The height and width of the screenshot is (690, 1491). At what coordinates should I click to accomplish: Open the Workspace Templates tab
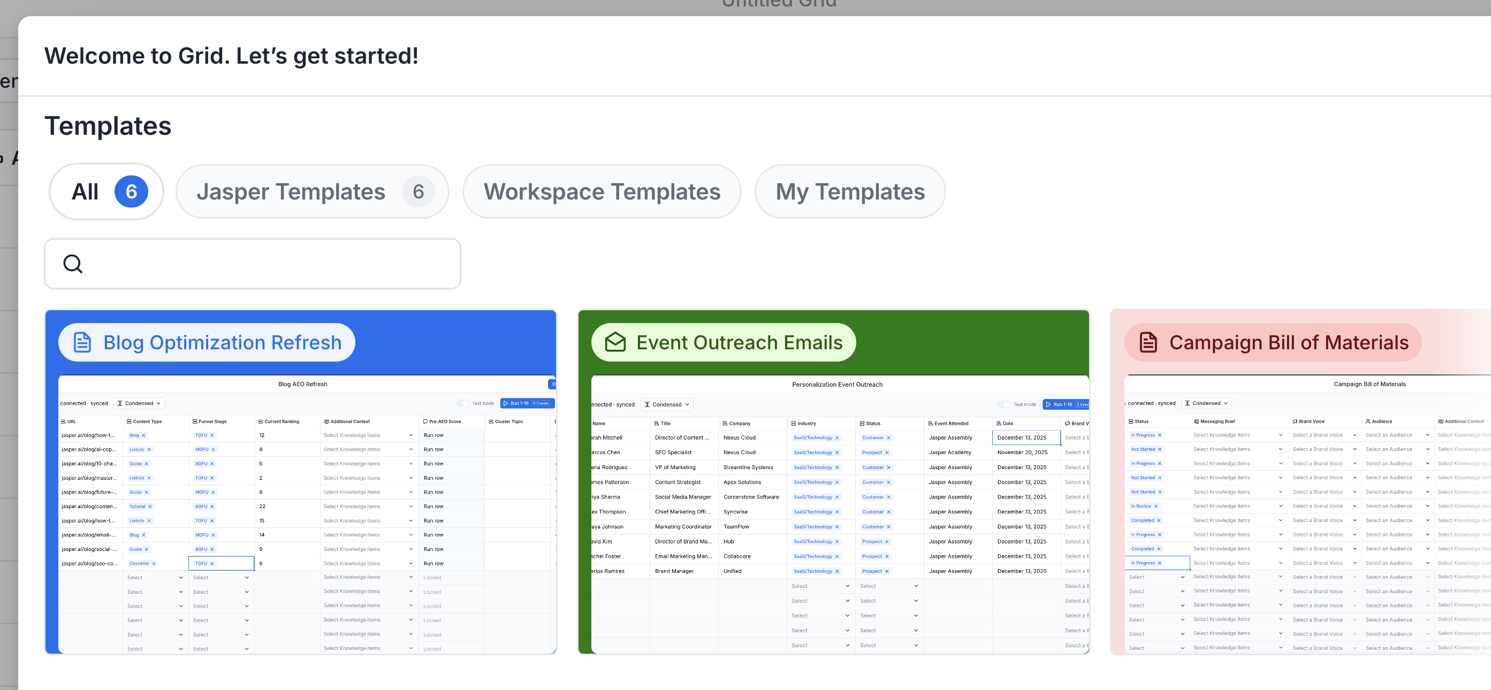pyautogui.click(x=602, y=191)
